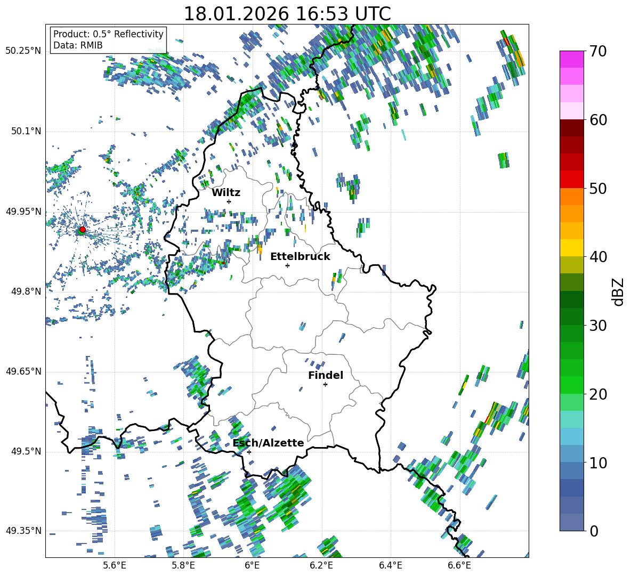
Task: Click the 6.2°E longitude label
Action: [x=321, y=565]
